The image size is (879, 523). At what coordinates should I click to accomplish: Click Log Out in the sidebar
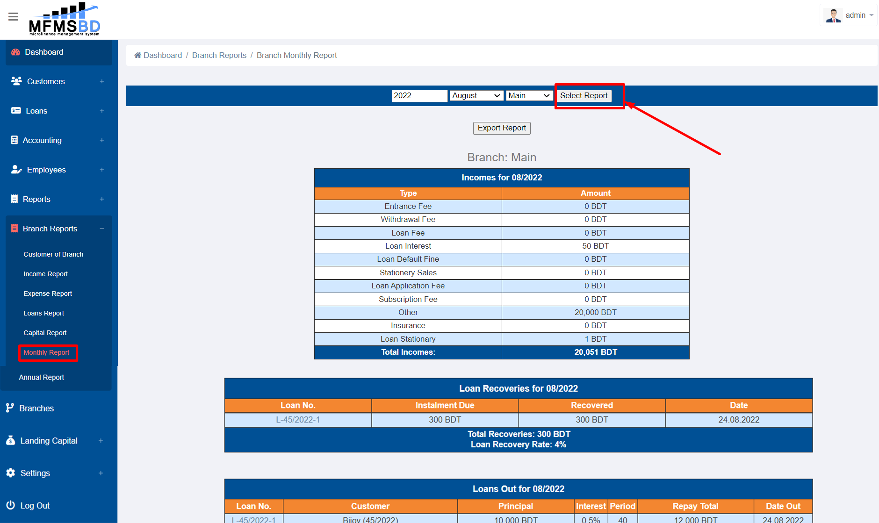[35, 506]
